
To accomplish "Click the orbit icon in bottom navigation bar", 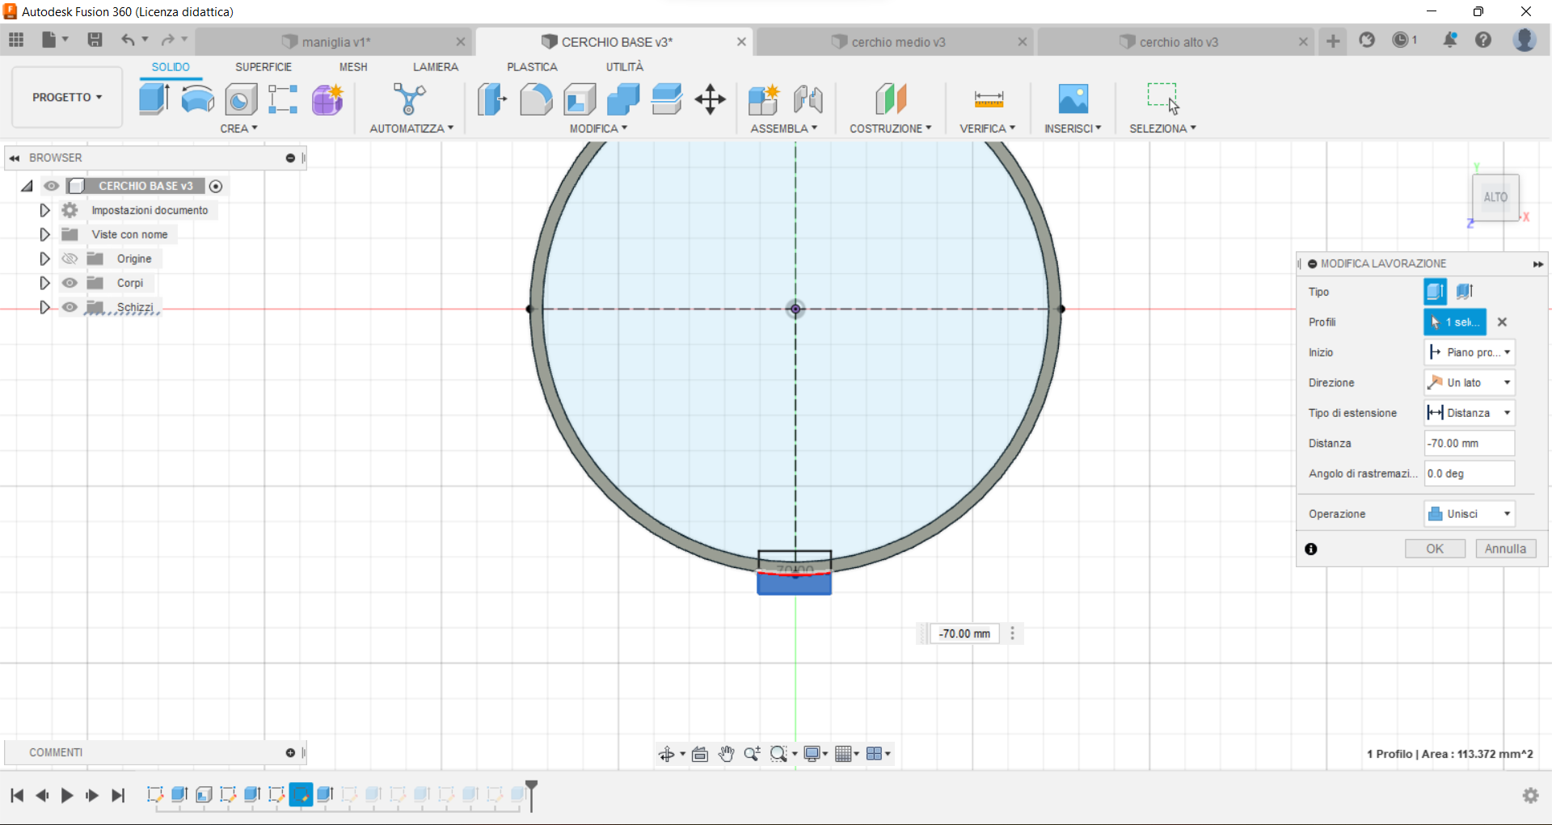I will tap(668, 753).
